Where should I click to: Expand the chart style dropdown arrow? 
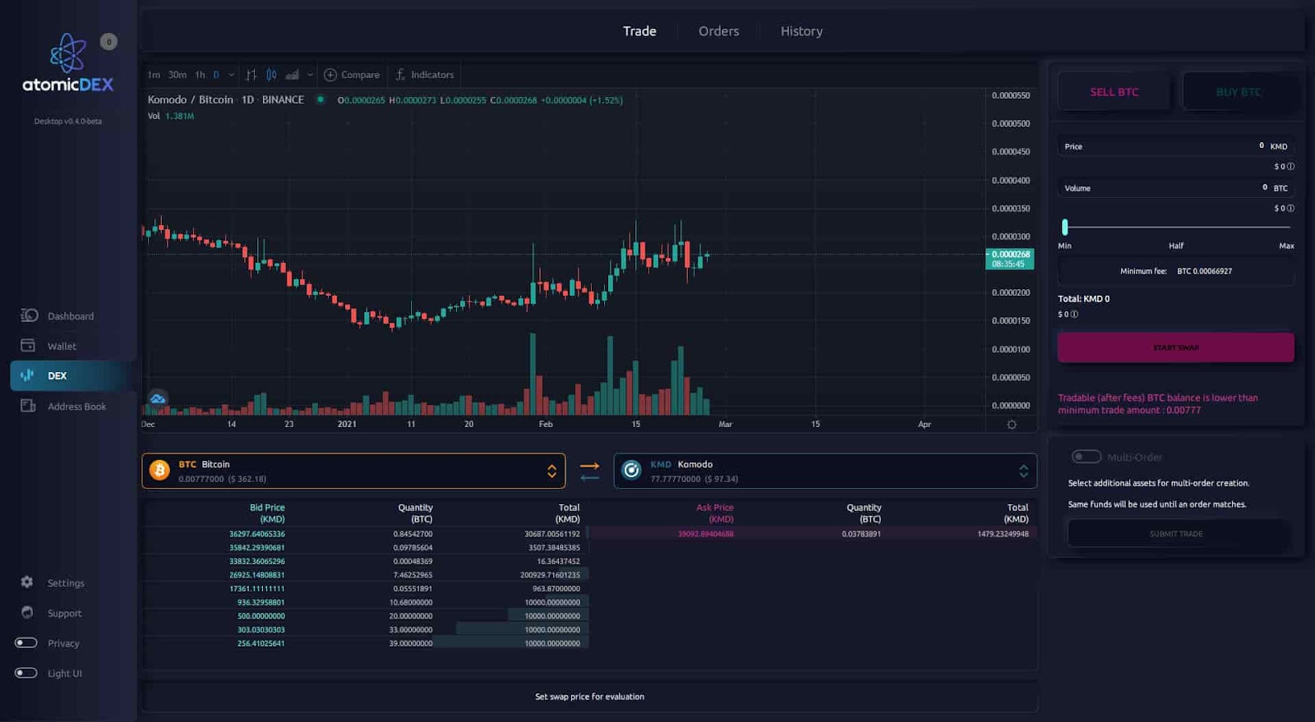(x=310, y=75)
